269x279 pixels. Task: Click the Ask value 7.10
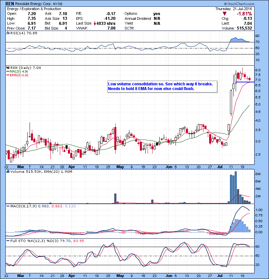63,14
